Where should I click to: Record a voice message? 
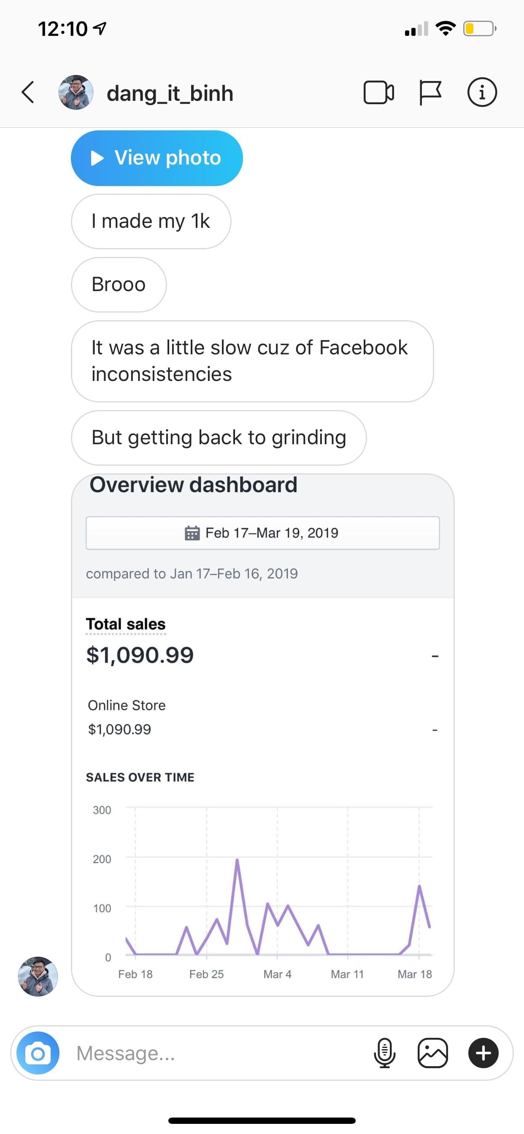pyautogui.click(x=384, y=1053)
